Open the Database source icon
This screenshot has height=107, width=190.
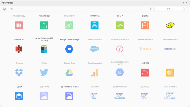click(94, 25)
